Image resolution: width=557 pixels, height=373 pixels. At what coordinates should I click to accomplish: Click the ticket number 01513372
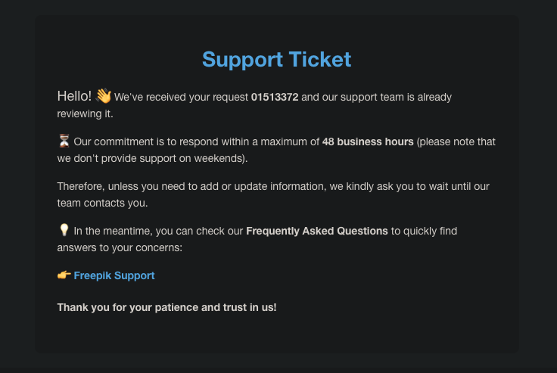point(275,98)
